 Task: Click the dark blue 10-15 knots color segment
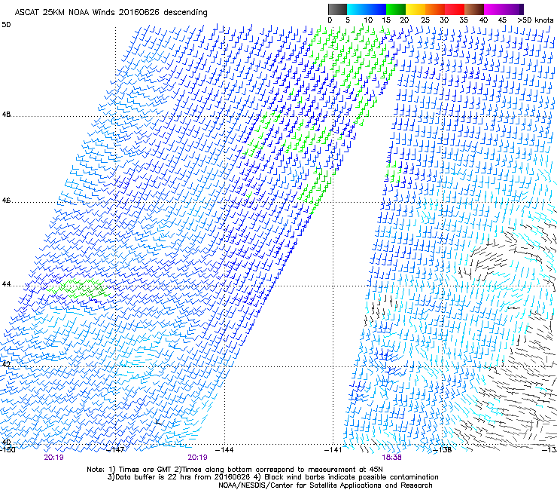376,9
